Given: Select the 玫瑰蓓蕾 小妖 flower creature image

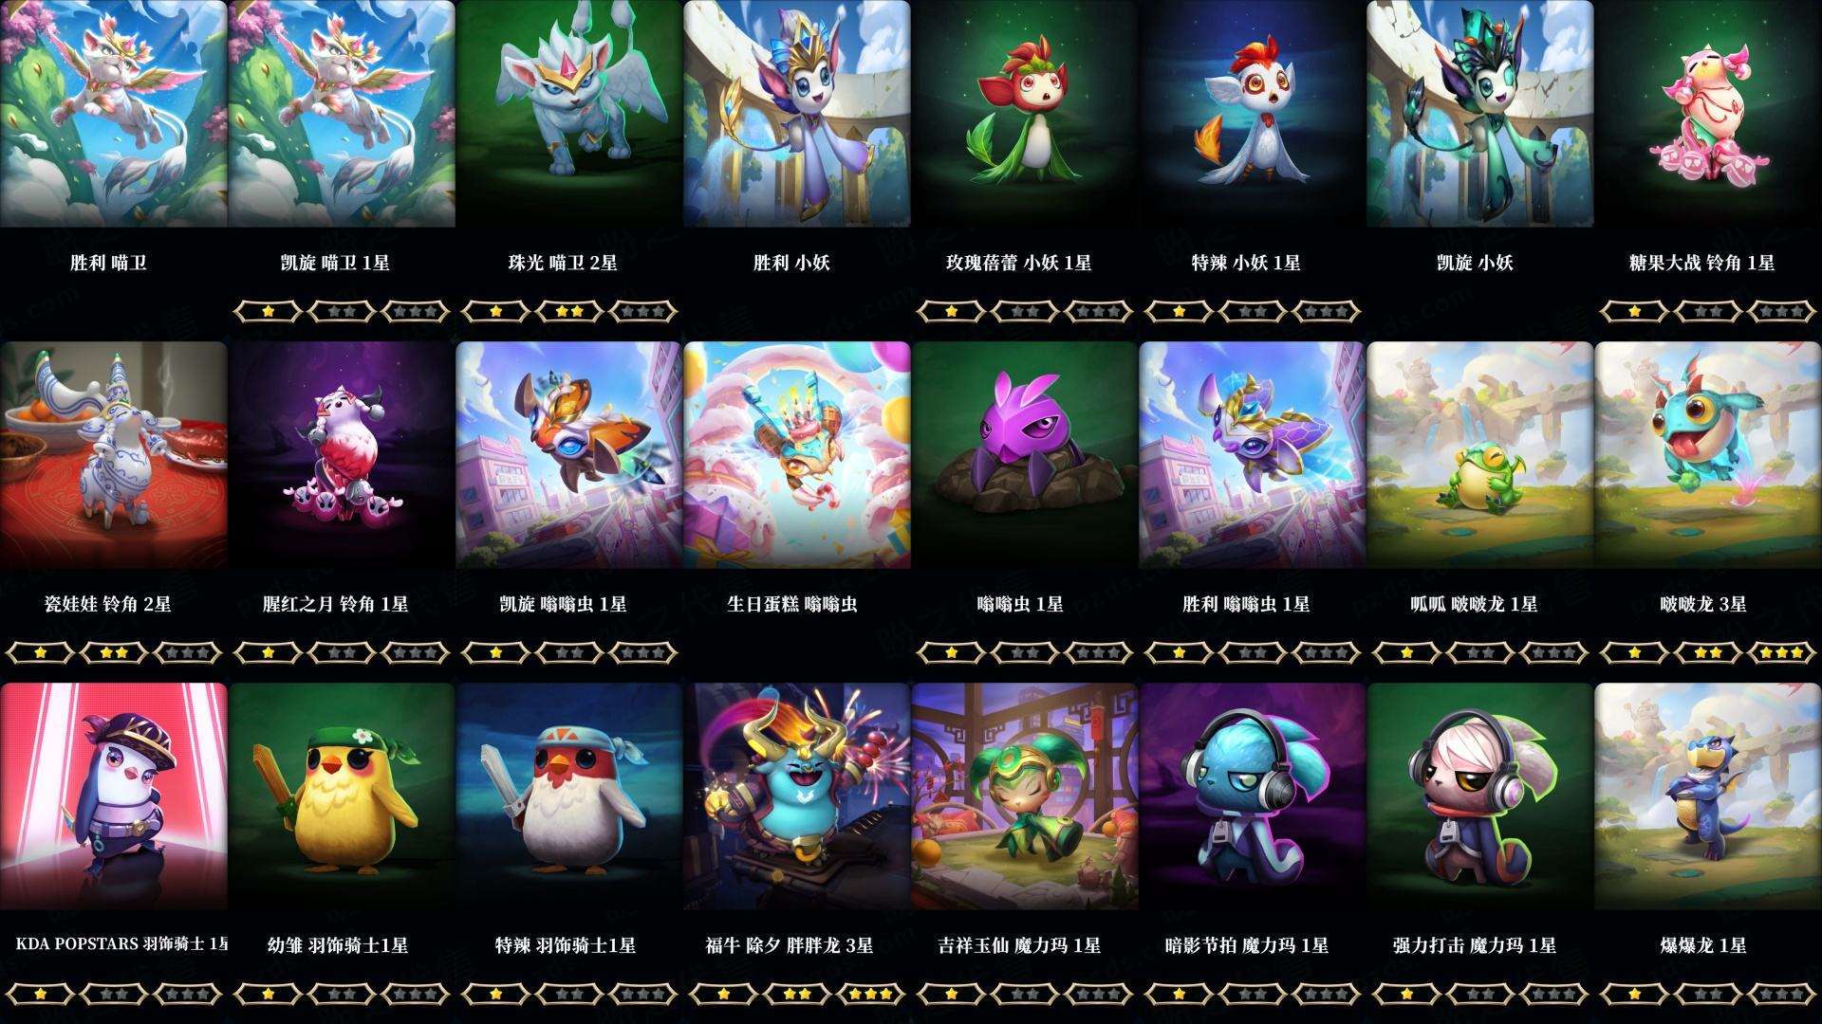Looking at the screenshot, I should (x=1025, y=114).
